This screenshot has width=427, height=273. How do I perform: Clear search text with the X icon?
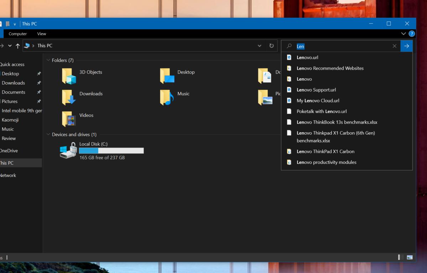coord(394,46)
